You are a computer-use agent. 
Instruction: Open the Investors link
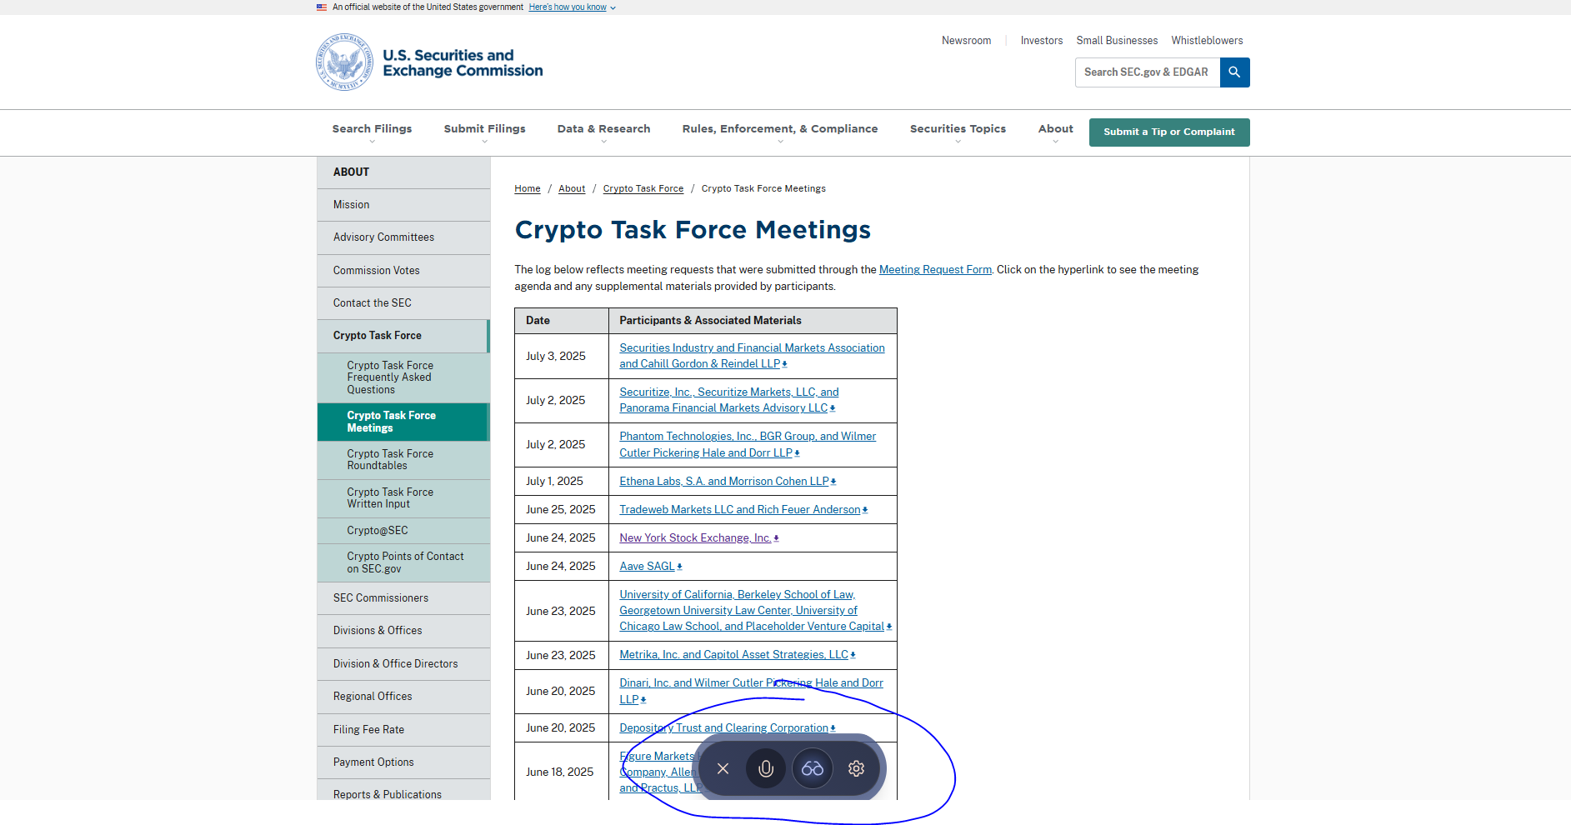(x=1041, y=41)
